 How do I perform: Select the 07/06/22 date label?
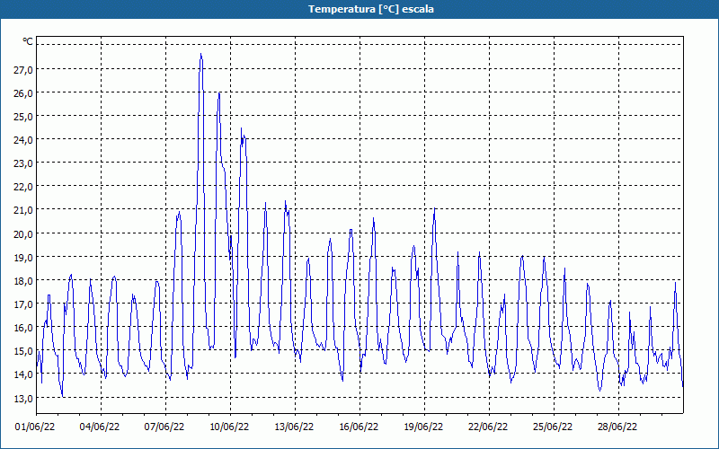[x=164, y=427]
